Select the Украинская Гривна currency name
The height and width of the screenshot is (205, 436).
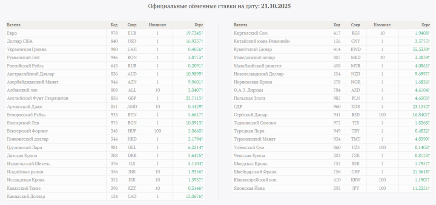click(27, 49)
